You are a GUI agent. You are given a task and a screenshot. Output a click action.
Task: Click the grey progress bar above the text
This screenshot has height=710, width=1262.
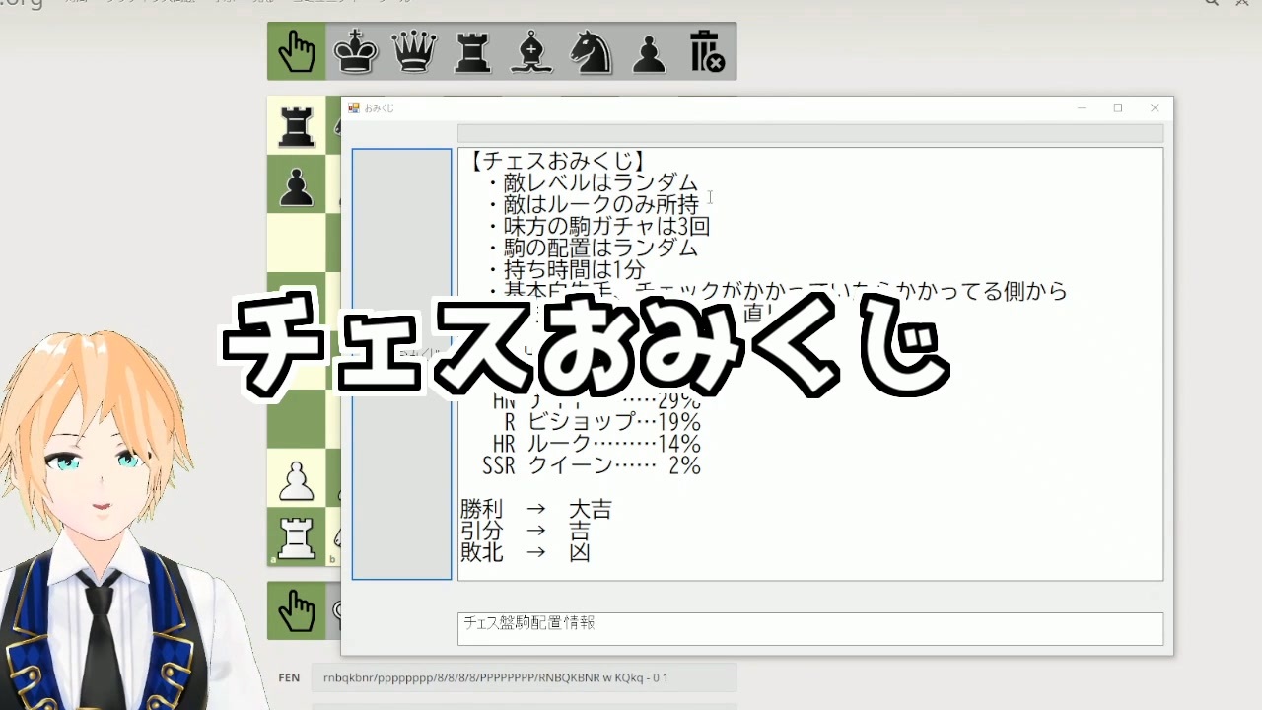tap(810, 133)
